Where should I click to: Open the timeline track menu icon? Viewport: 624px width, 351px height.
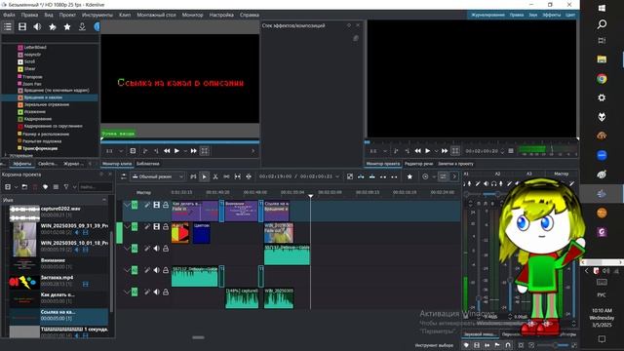[124, 176]
